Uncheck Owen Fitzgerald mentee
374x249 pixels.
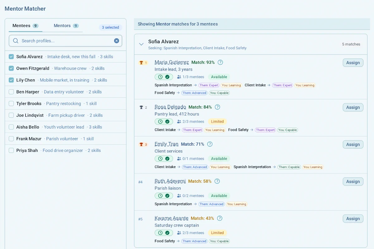11,68
